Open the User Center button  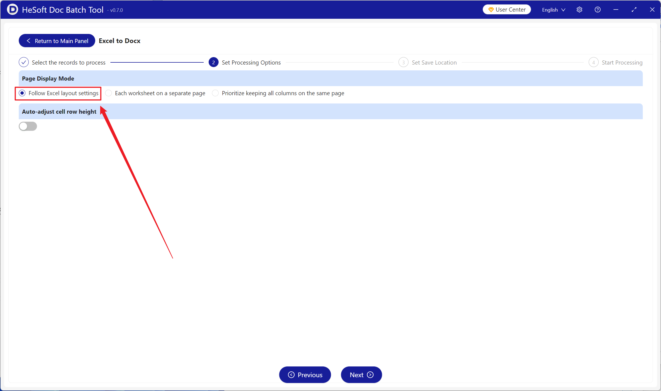(x=507, y=10)
